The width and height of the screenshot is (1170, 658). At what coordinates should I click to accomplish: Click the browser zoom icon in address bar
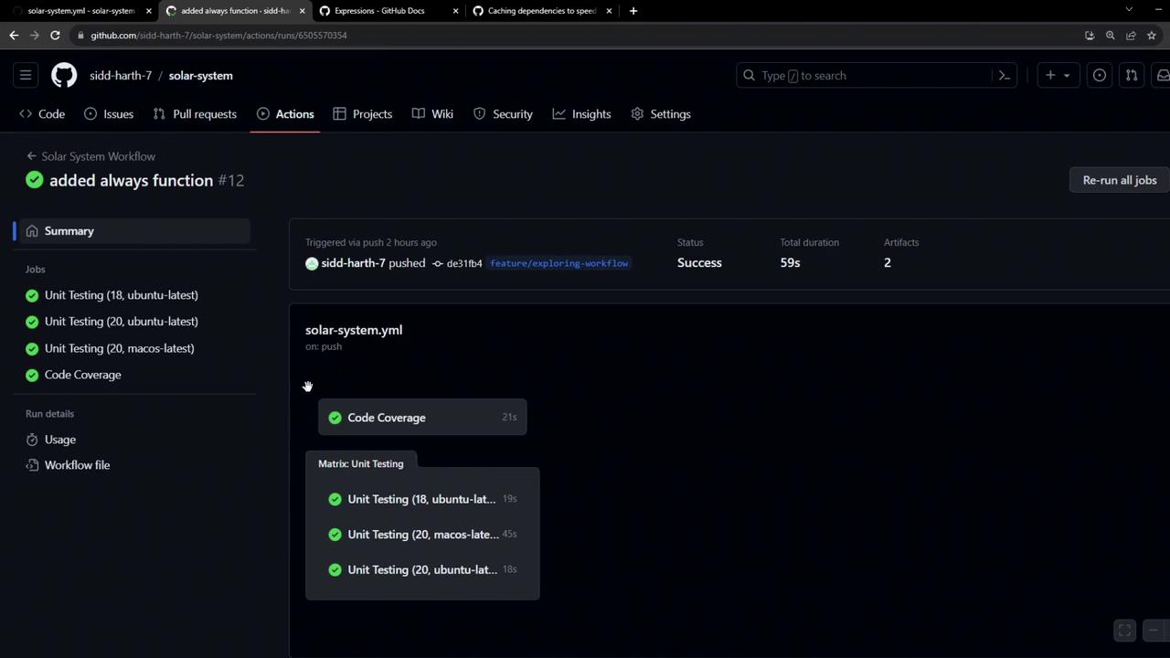(x=1110, y=35)
